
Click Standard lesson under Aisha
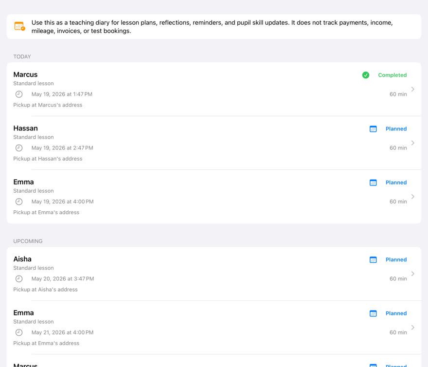[34, 268]
